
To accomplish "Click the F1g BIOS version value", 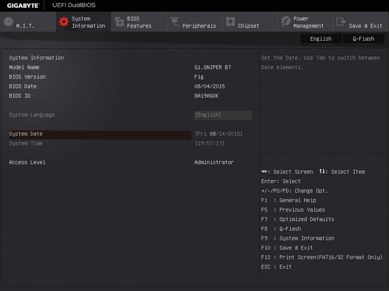I will (199, 77).
